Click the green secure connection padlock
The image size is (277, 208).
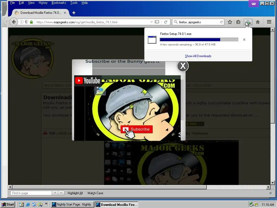click(31, 22)
